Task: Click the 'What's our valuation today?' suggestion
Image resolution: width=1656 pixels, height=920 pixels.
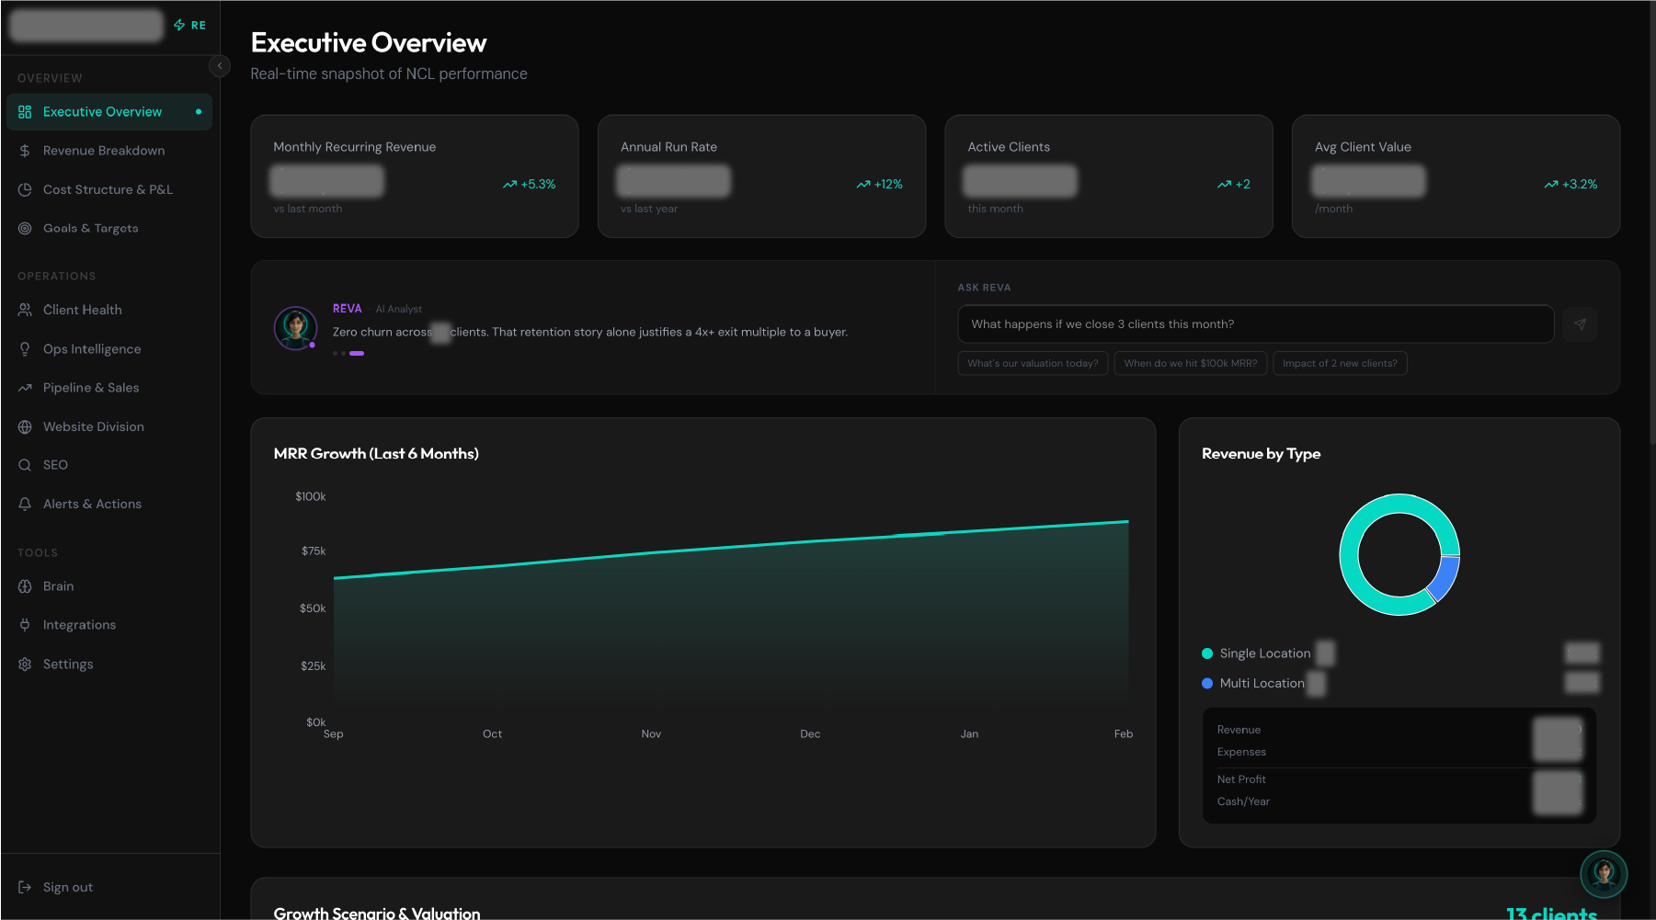Action: point(1032,363)
